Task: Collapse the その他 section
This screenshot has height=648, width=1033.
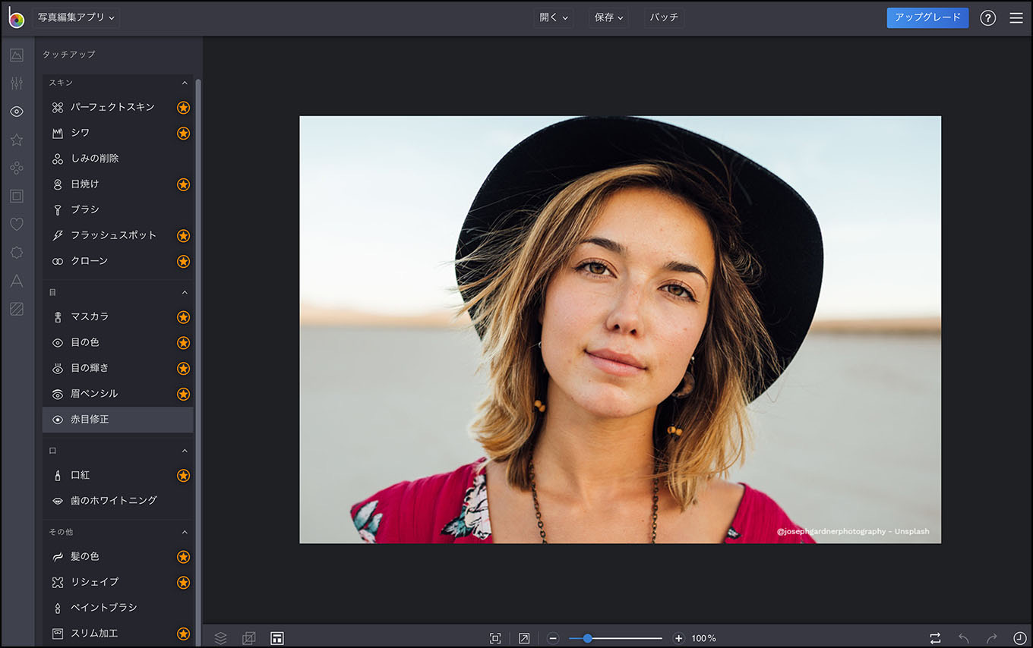Action: click(x=184, y=532)
